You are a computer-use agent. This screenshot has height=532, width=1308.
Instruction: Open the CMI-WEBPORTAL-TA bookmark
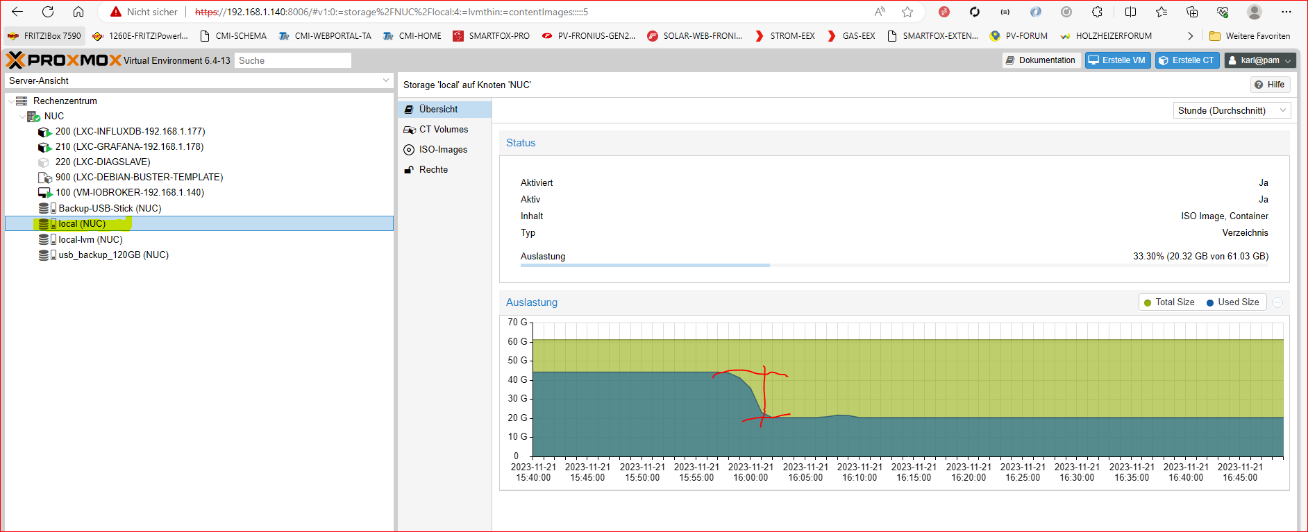pyautogui.click(x=325, y=36)
